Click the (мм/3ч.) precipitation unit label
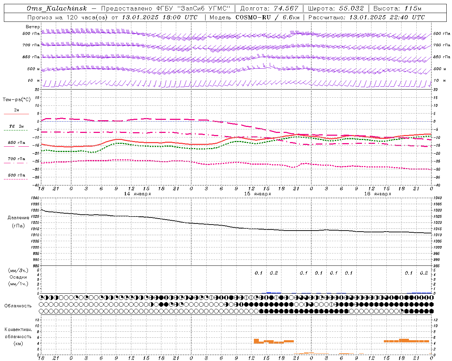Screen dimensions: 452x361 (18, 270)
